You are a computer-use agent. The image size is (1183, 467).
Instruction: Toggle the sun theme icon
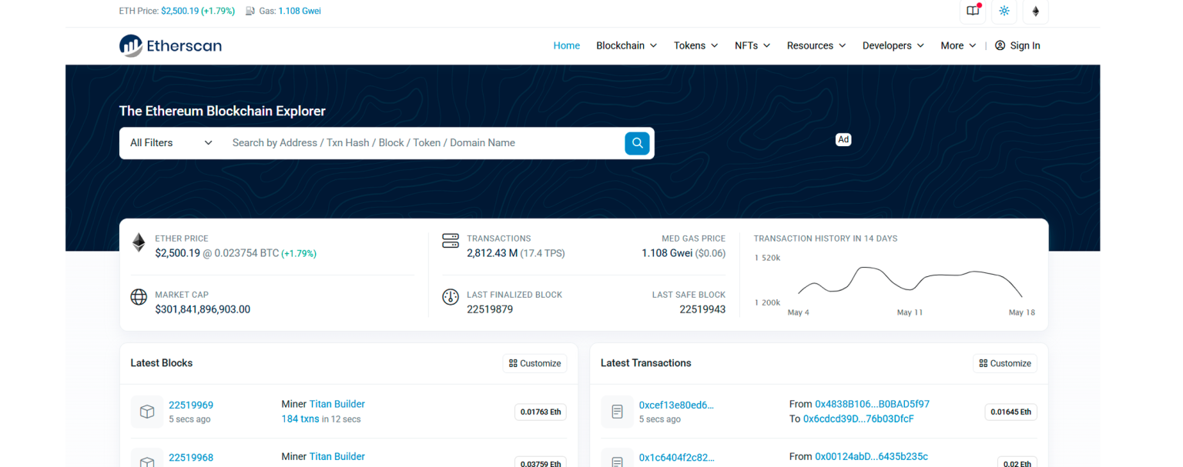[1004, 11]
